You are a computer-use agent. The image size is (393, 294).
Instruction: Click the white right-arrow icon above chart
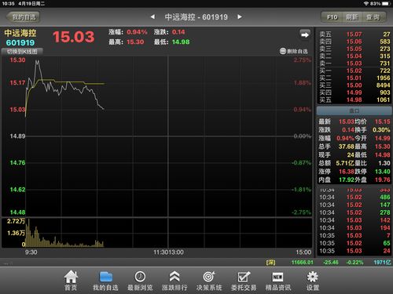[305, 34]
